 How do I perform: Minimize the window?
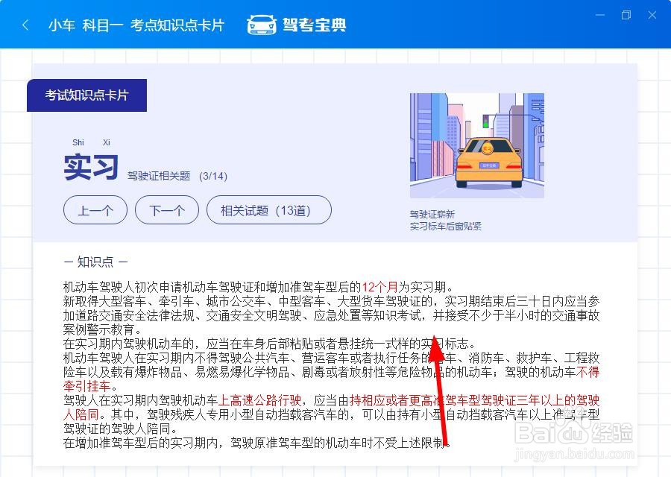coord(600,15)
